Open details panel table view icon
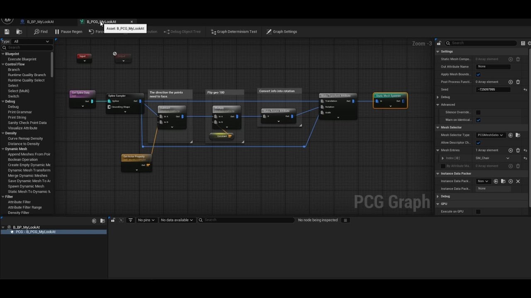Screen dimensions: 531x298 [x=523, y=43]
